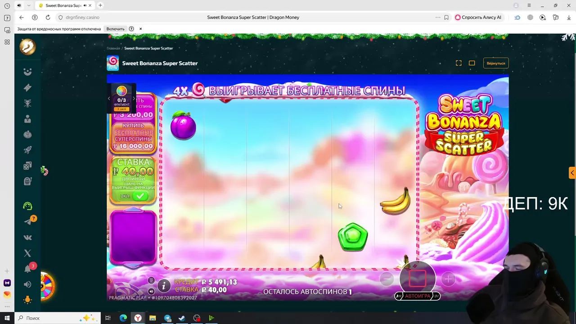Viewport: 576px width, 324px height.
Task: Click the Главная breadcrumb link
Action: pos(113,48)
